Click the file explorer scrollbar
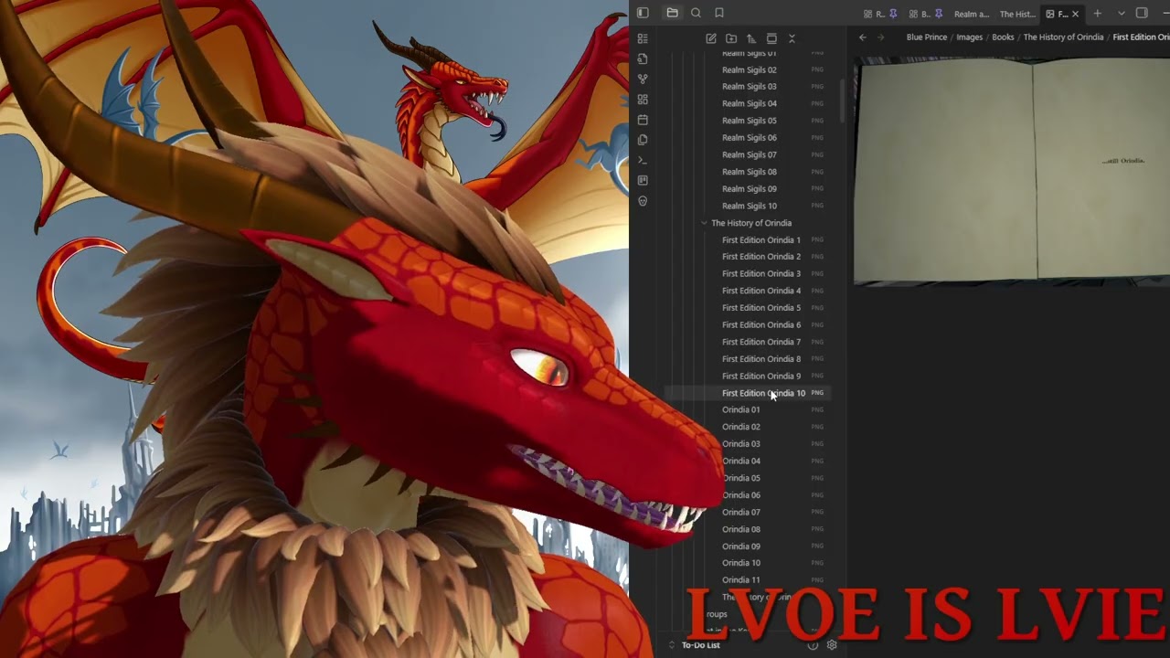Viewport: 1170px width, 658px height. [x=842, y=101]
